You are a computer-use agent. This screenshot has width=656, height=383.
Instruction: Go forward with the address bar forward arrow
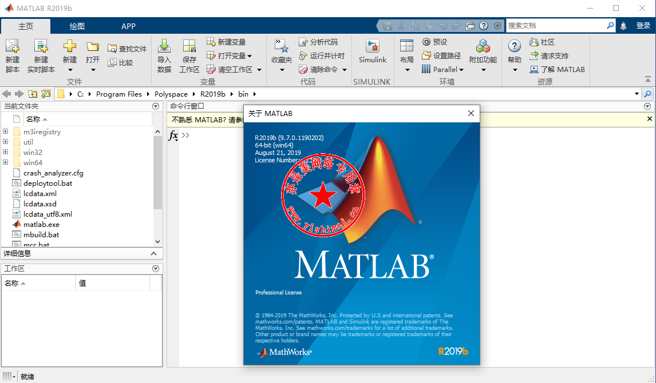[x=19, y=94]
